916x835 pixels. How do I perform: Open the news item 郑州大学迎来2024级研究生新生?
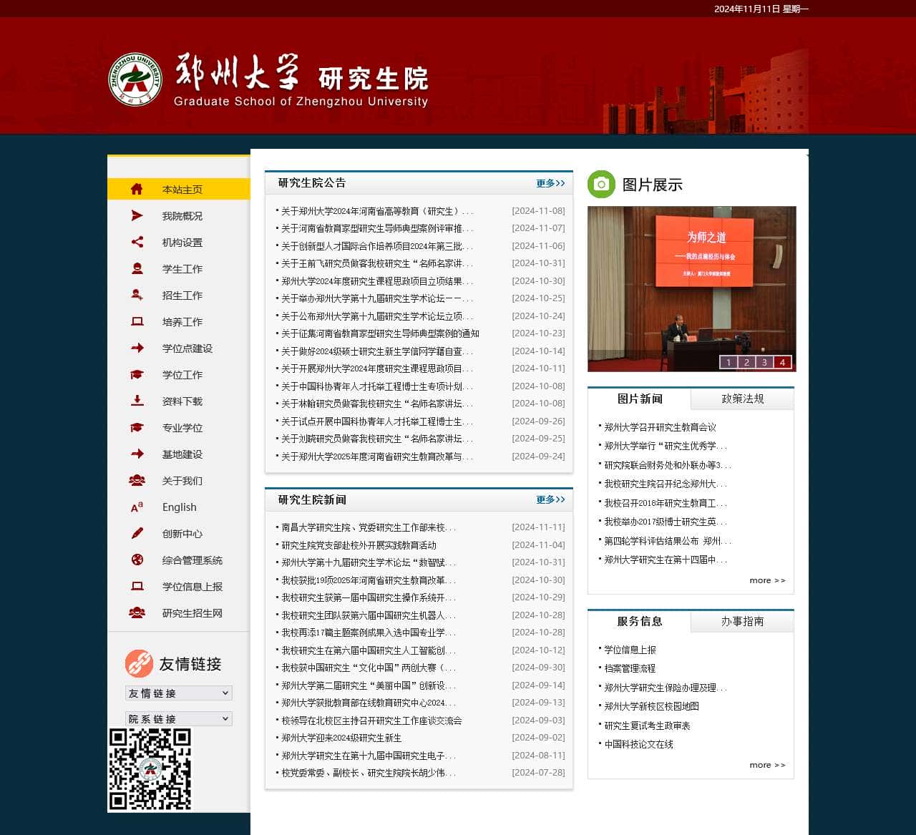coord(341,738)
